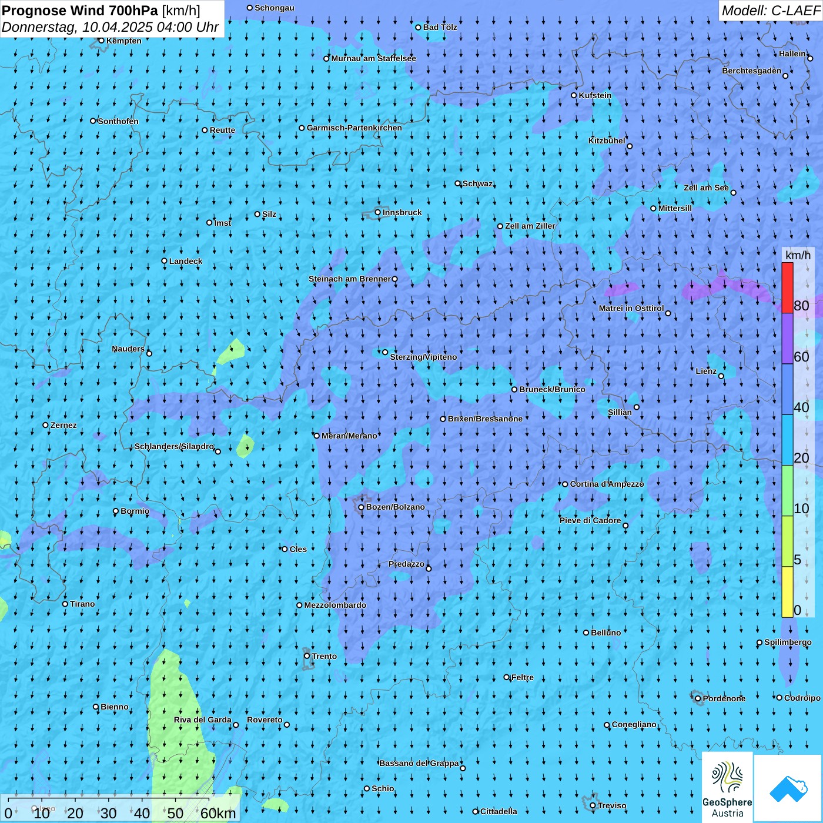Screen dimensions: 823x823
Task: Select the Predazzo label
Action: (x=406, y=564)
